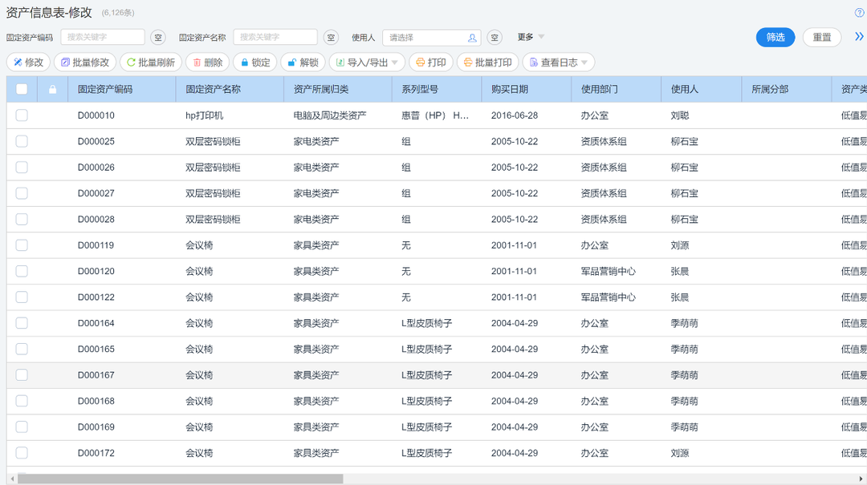
Task: Click the 打印 printer icon button
Action: [x=420, y=63]
